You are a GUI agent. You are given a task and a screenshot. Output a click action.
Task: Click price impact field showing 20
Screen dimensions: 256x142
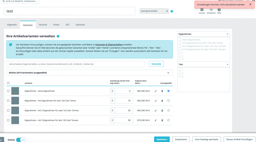coord(124,111)
